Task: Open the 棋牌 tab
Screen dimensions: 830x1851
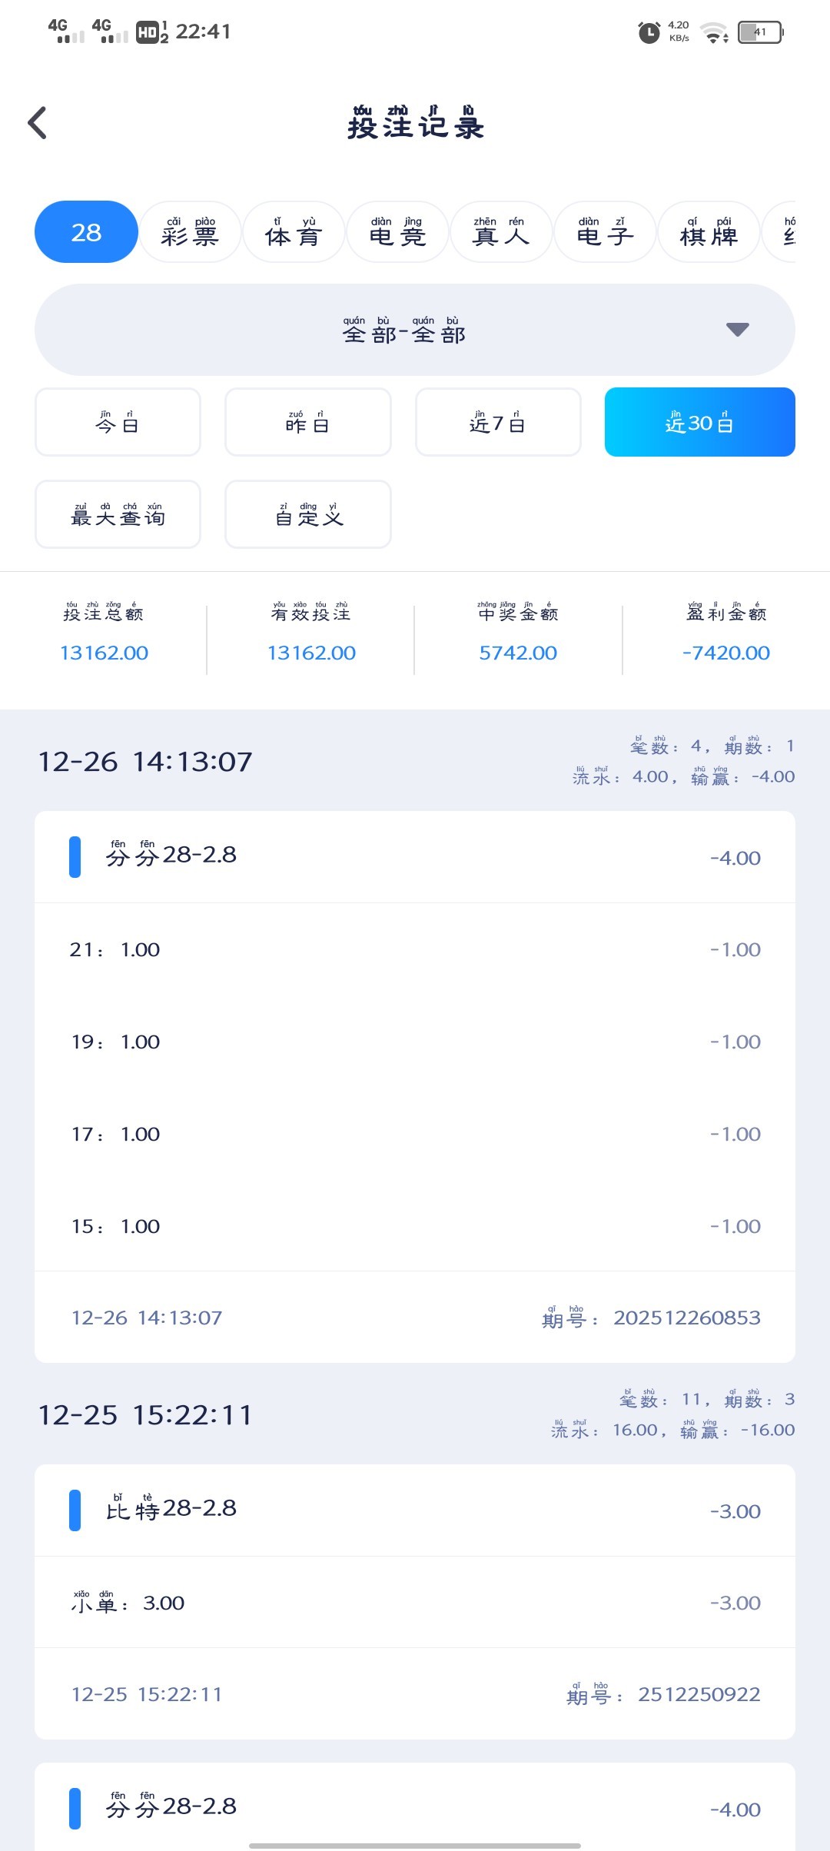Action: (x=709, y=232)
